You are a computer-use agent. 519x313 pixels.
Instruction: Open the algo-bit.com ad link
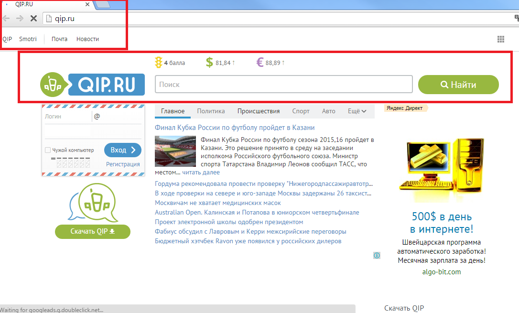442,272
